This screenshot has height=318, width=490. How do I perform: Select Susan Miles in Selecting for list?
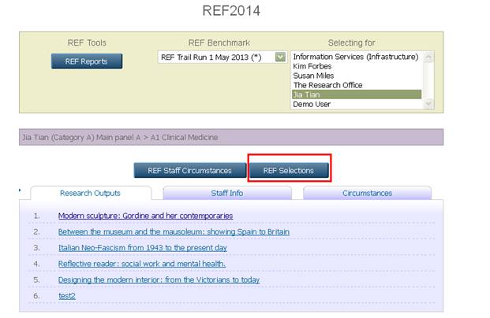tap(357, 76)
